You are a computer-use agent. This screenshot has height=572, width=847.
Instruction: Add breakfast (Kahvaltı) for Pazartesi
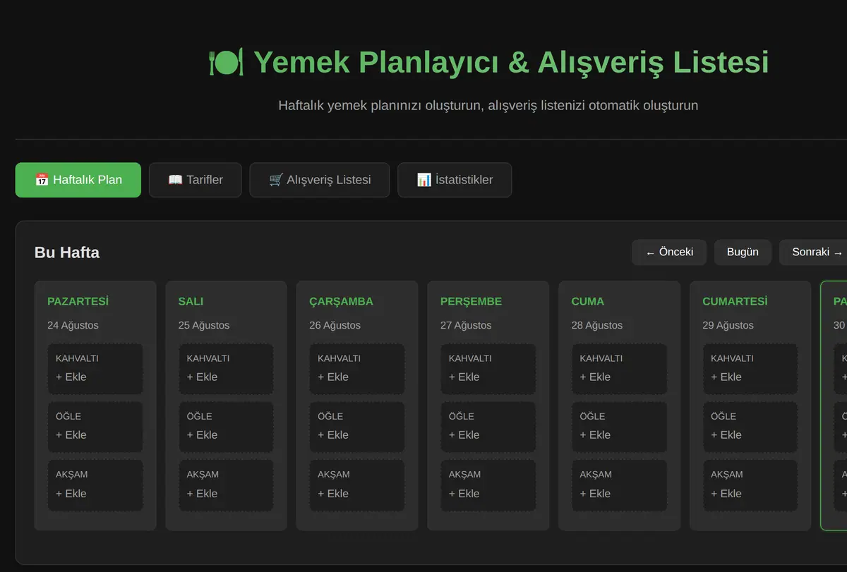coord(95,369)
